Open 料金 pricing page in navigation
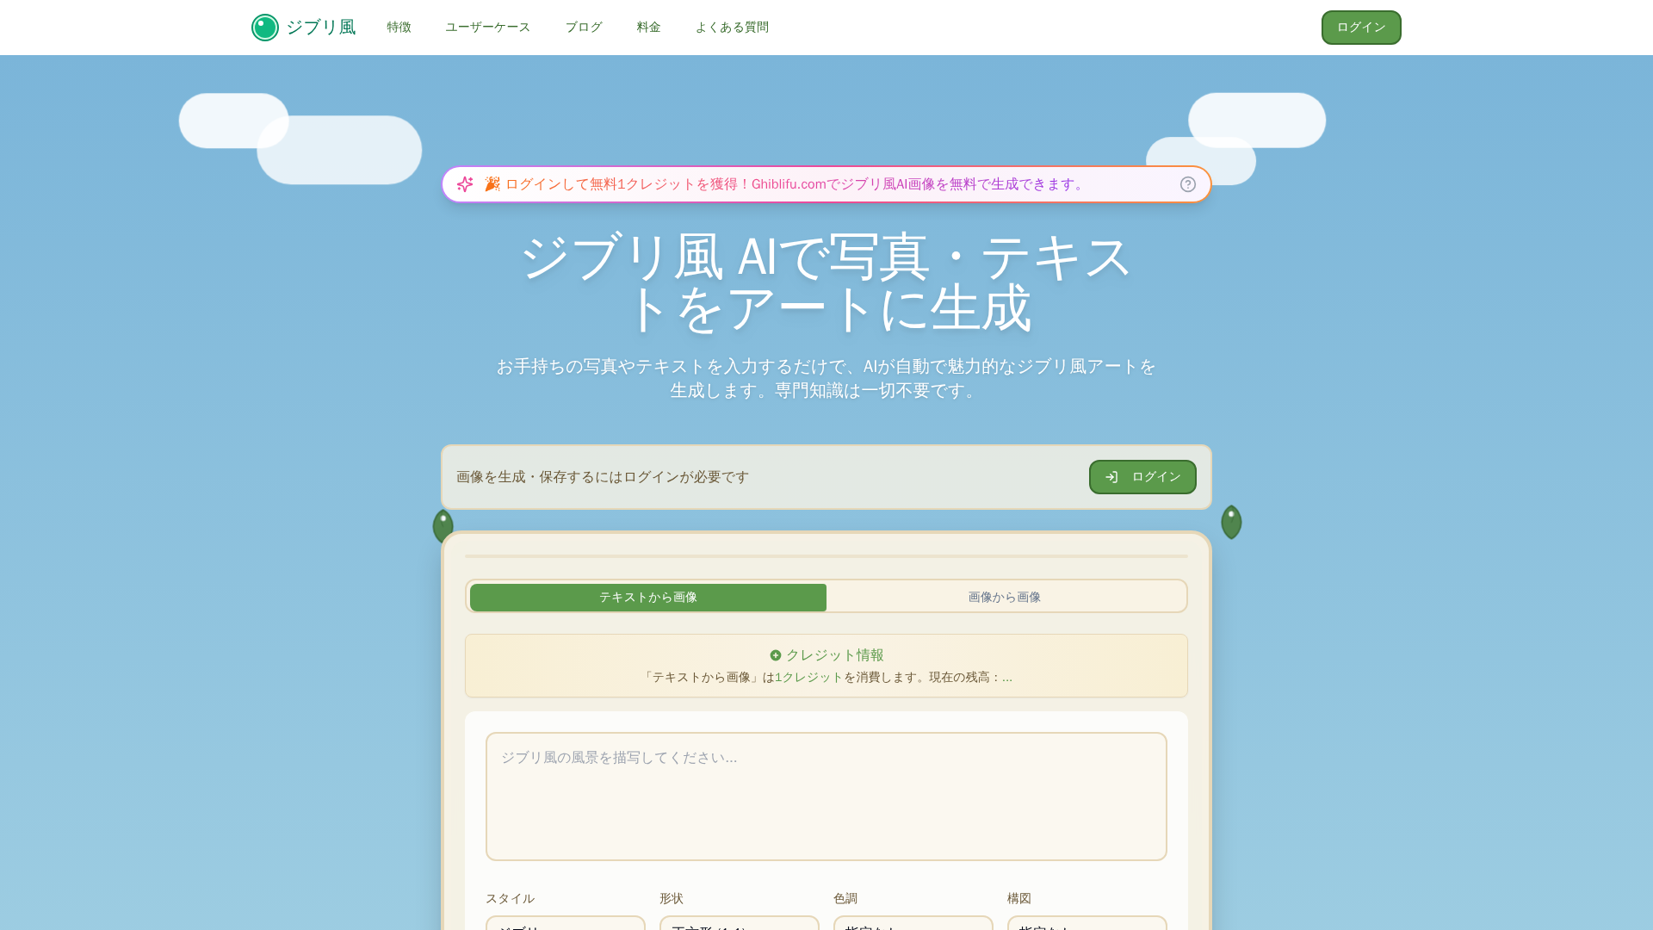This screenshot has width=1653, height=930. point(648,28)
